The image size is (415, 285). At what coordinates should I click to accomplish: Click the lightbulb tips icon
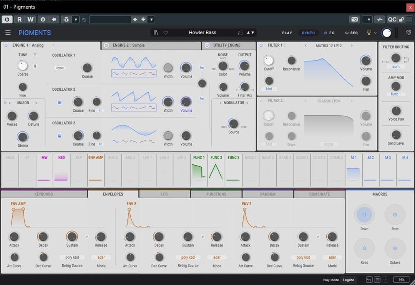coord(369,33)
